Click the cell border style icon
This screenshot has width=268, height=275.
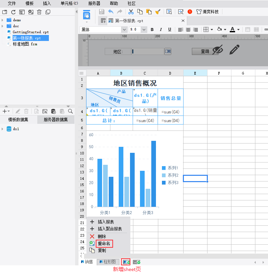point(206,29)
